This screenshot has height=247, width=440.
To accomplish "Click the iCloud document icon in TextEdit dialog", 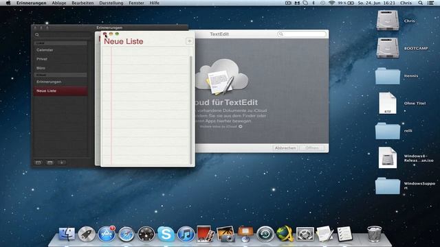I will [221, 77].
